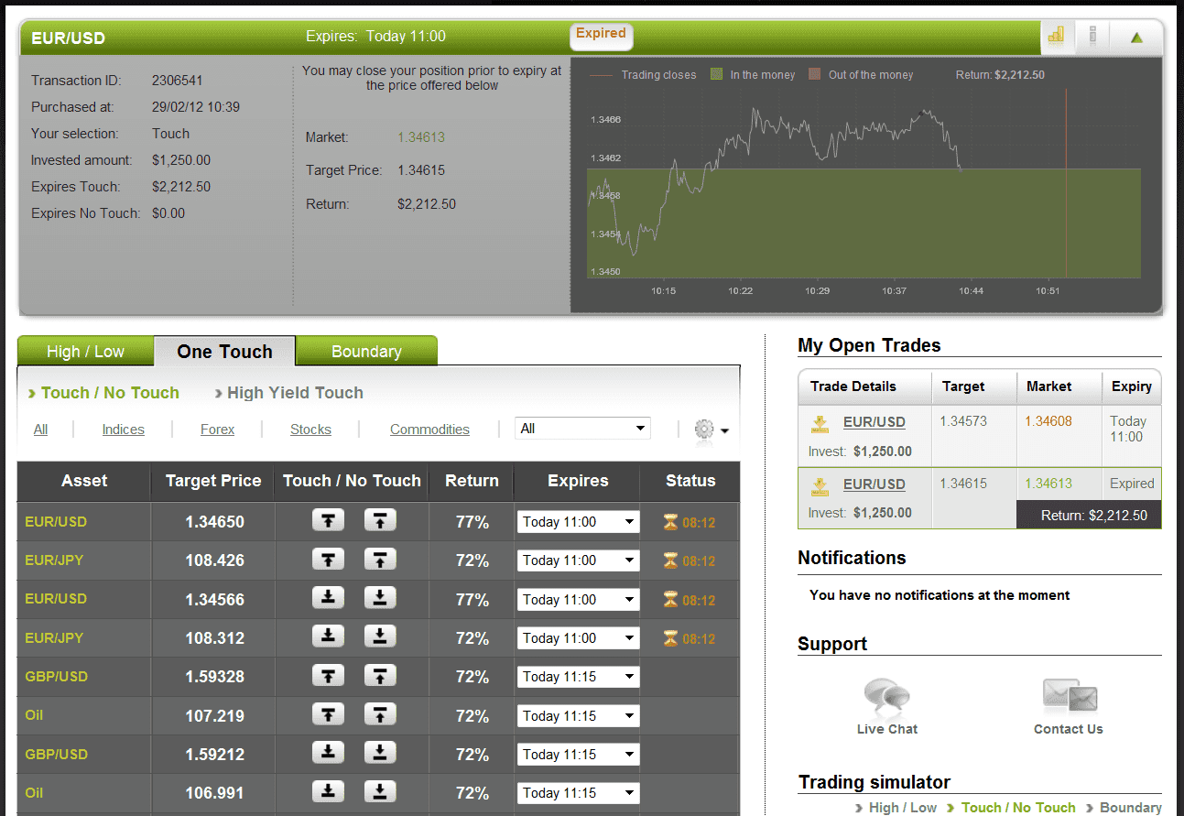Select Touch button for Oil target 107.219
The height and width of the screenshot is (816, 1184).
coord(328,715)
